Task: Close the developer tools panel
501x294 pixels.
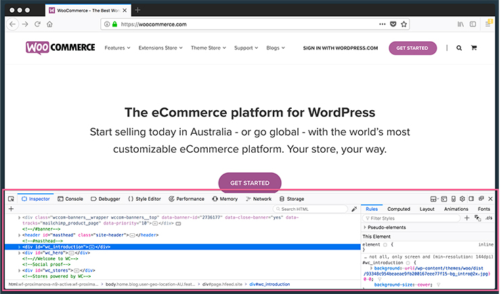Action: pos(490,199)
